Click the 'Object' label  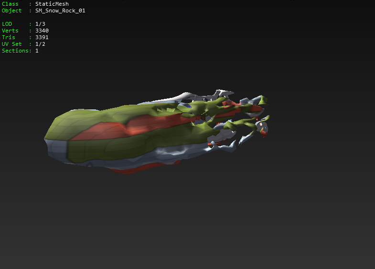[12, 11]
